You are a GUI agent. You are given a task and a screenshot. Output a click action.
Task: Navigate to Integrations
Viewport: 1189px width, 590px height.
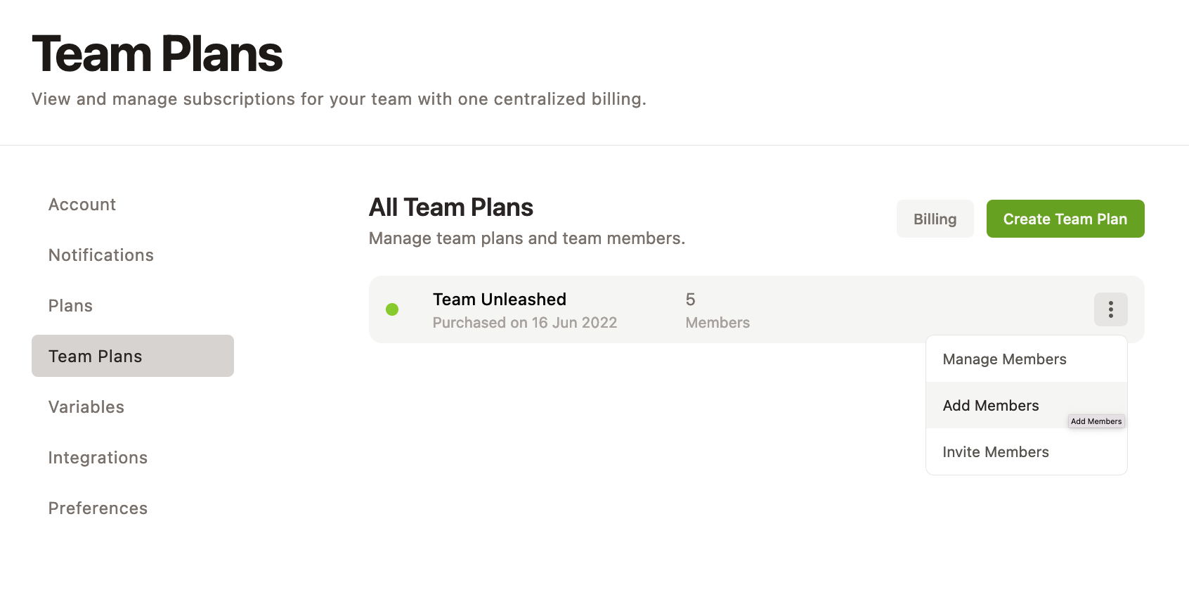(x=98, y=457)
